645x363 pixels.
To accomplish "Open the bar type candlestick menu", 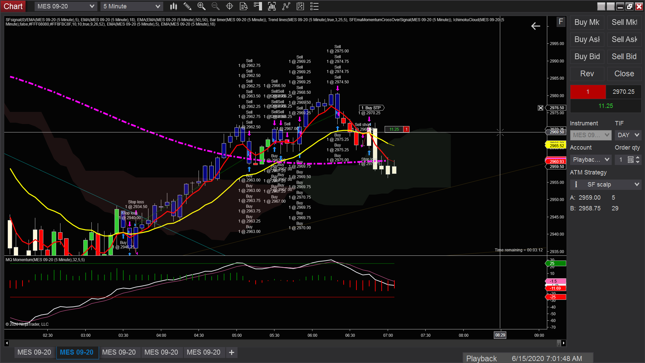I will coord(173,6).
